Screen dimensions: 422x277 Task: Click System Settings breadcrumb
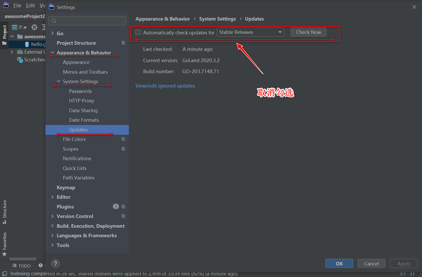click(217, 19)
